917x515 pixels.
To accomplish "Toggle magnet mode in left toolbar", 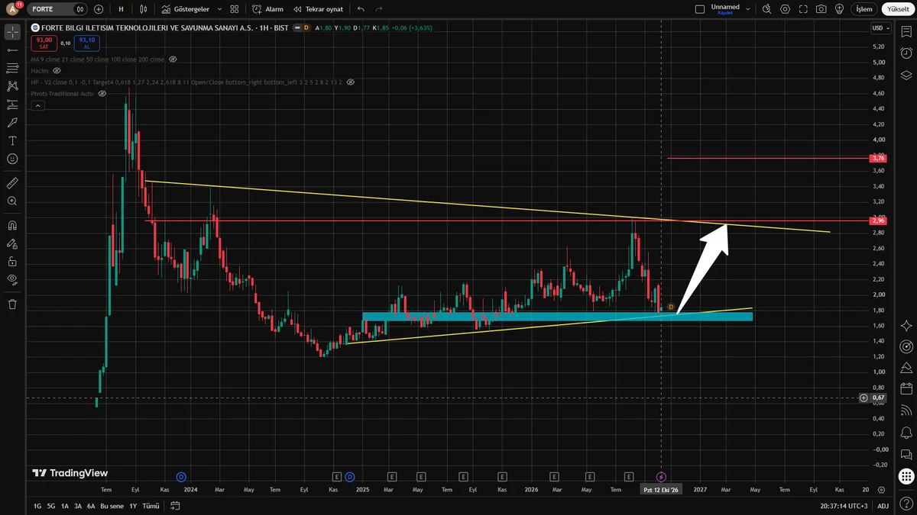I will 12,226.
